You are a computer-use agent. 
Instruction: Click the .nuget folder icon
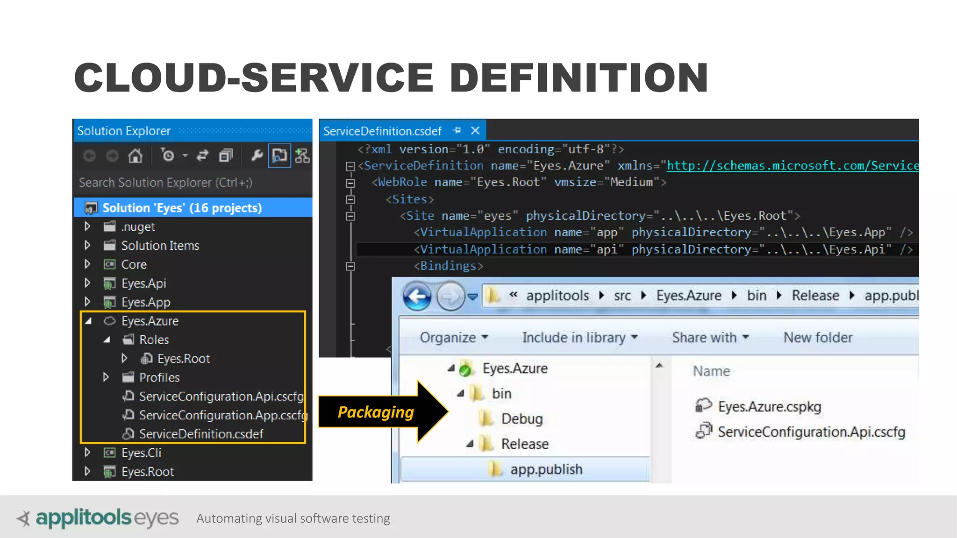[x=109, y=227]
